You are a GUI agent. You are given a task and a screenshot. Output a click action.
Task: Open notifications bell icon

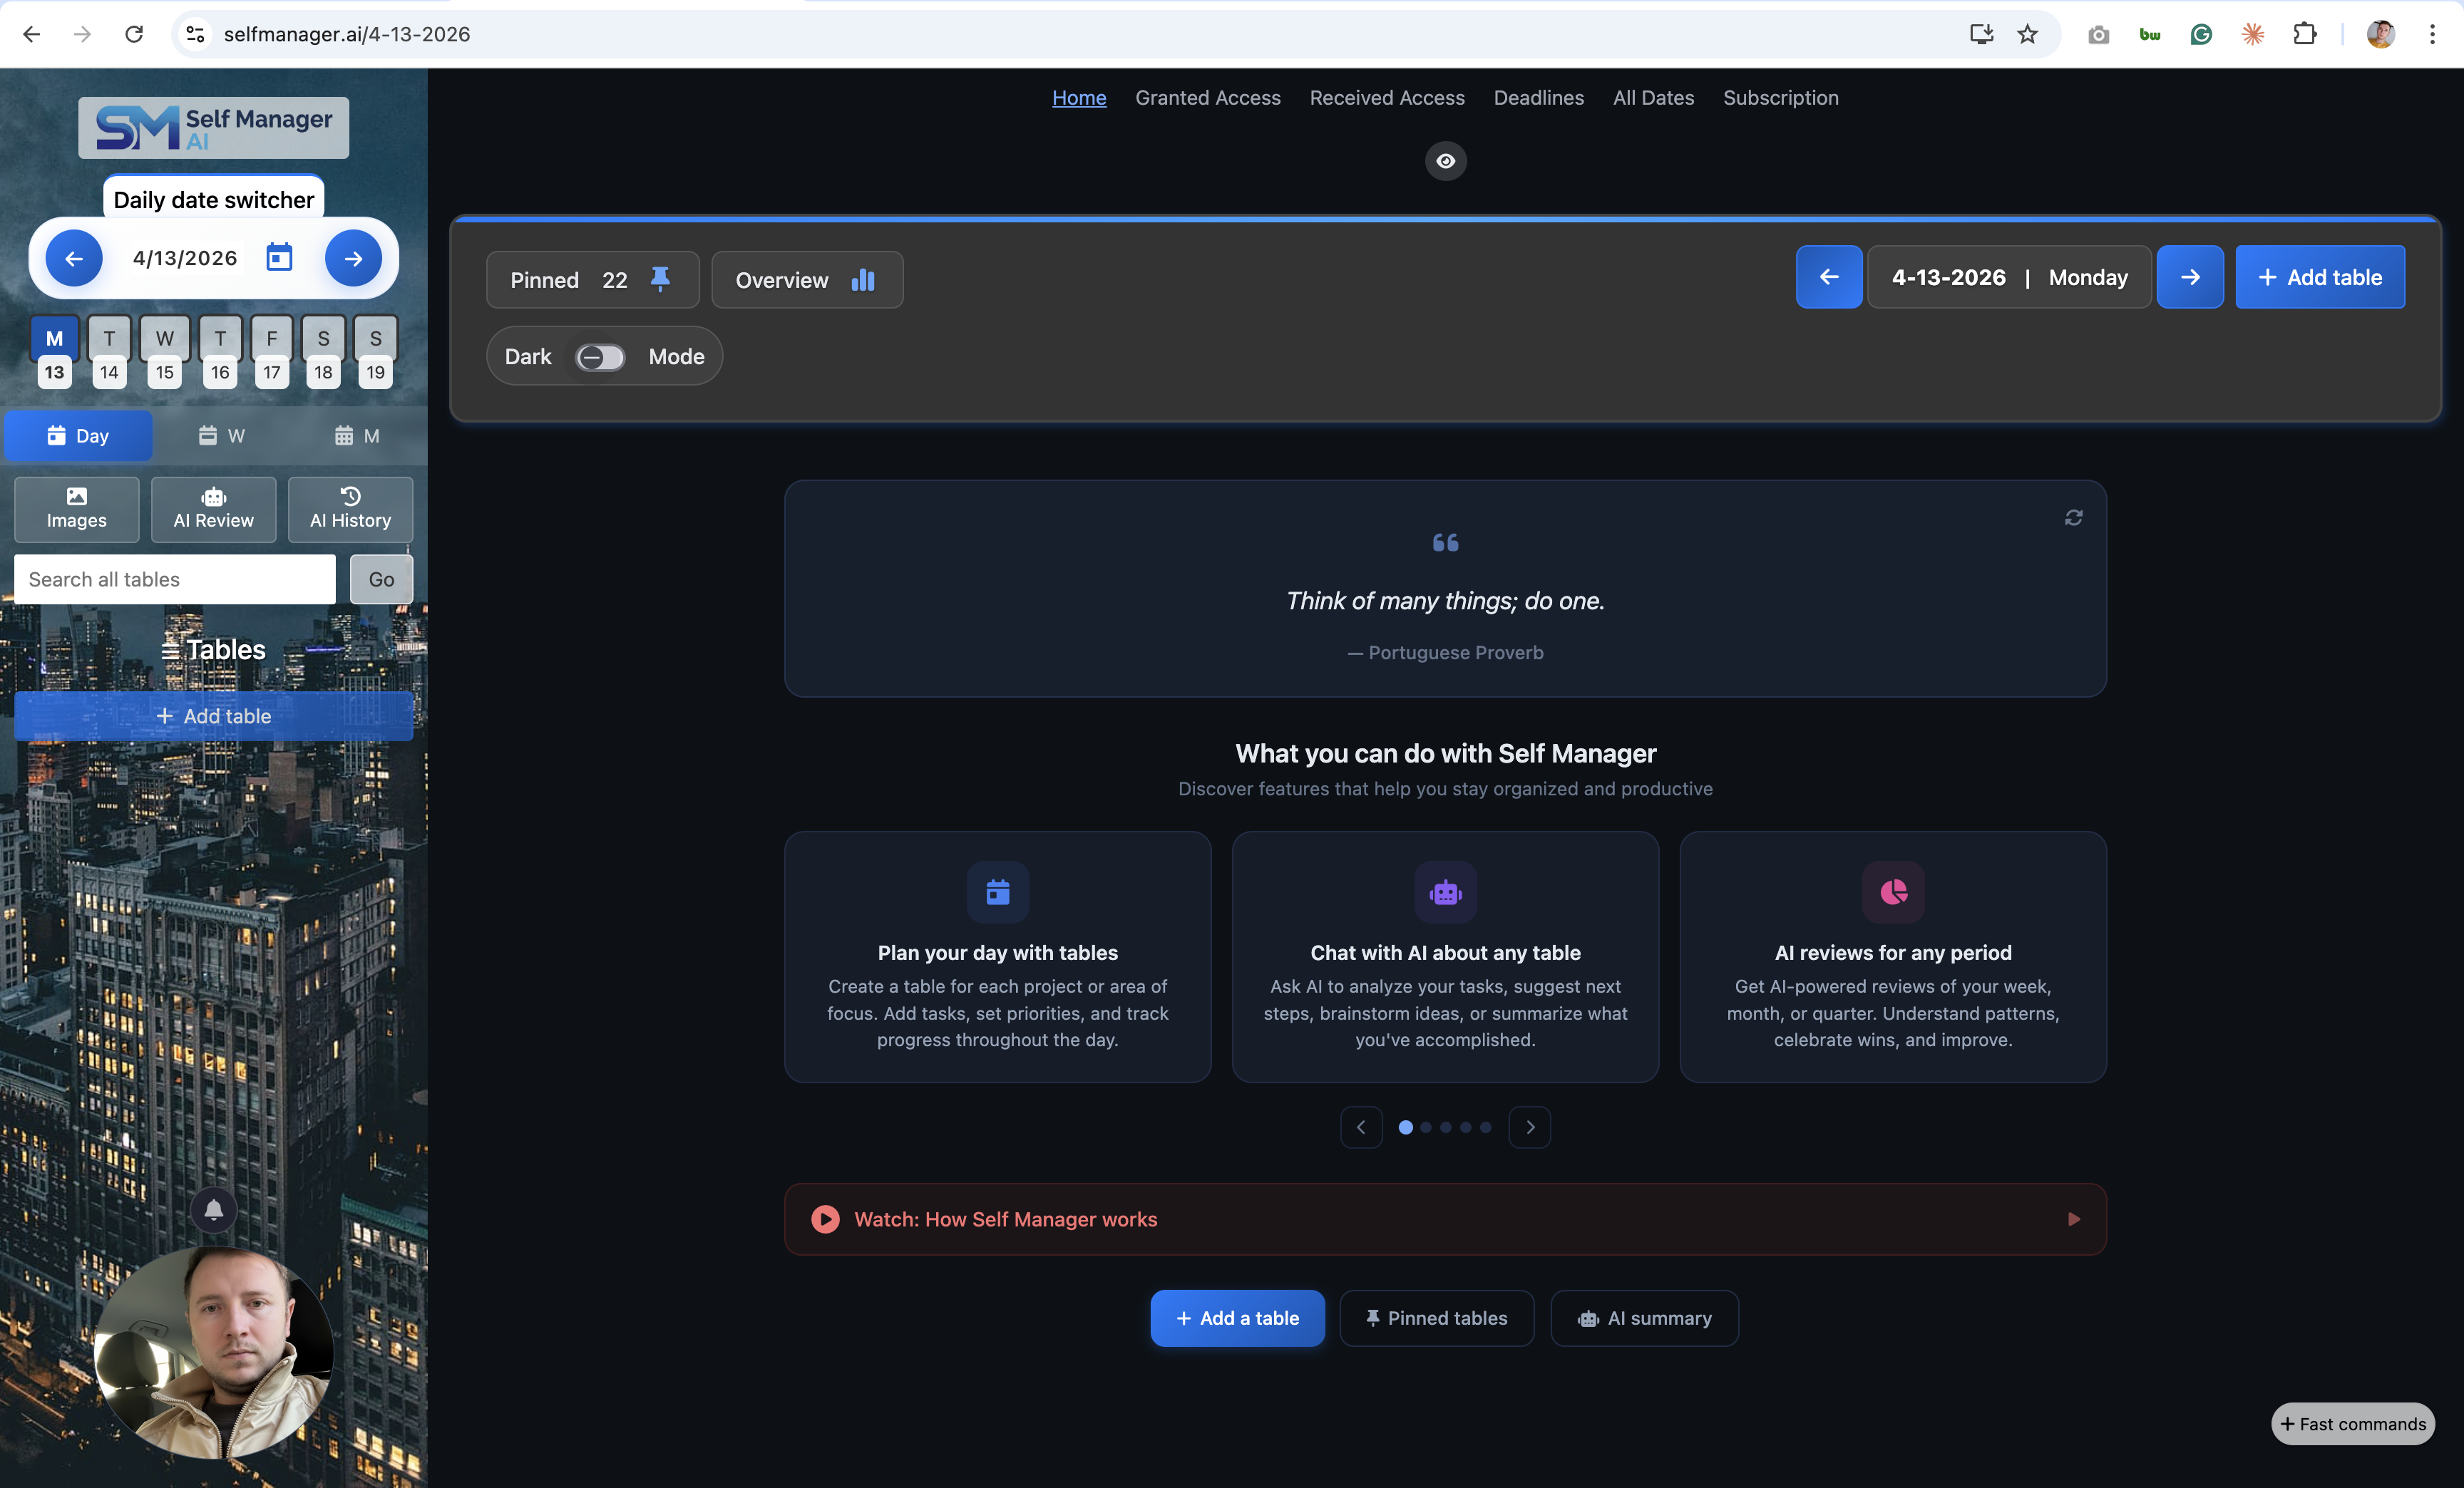click(213, 1209)
